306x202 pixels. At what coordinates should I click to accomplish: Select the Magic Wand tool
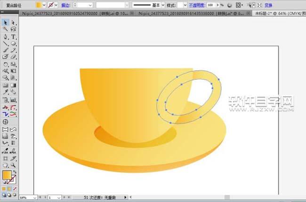pyautogui.click(x=5, y=29)
